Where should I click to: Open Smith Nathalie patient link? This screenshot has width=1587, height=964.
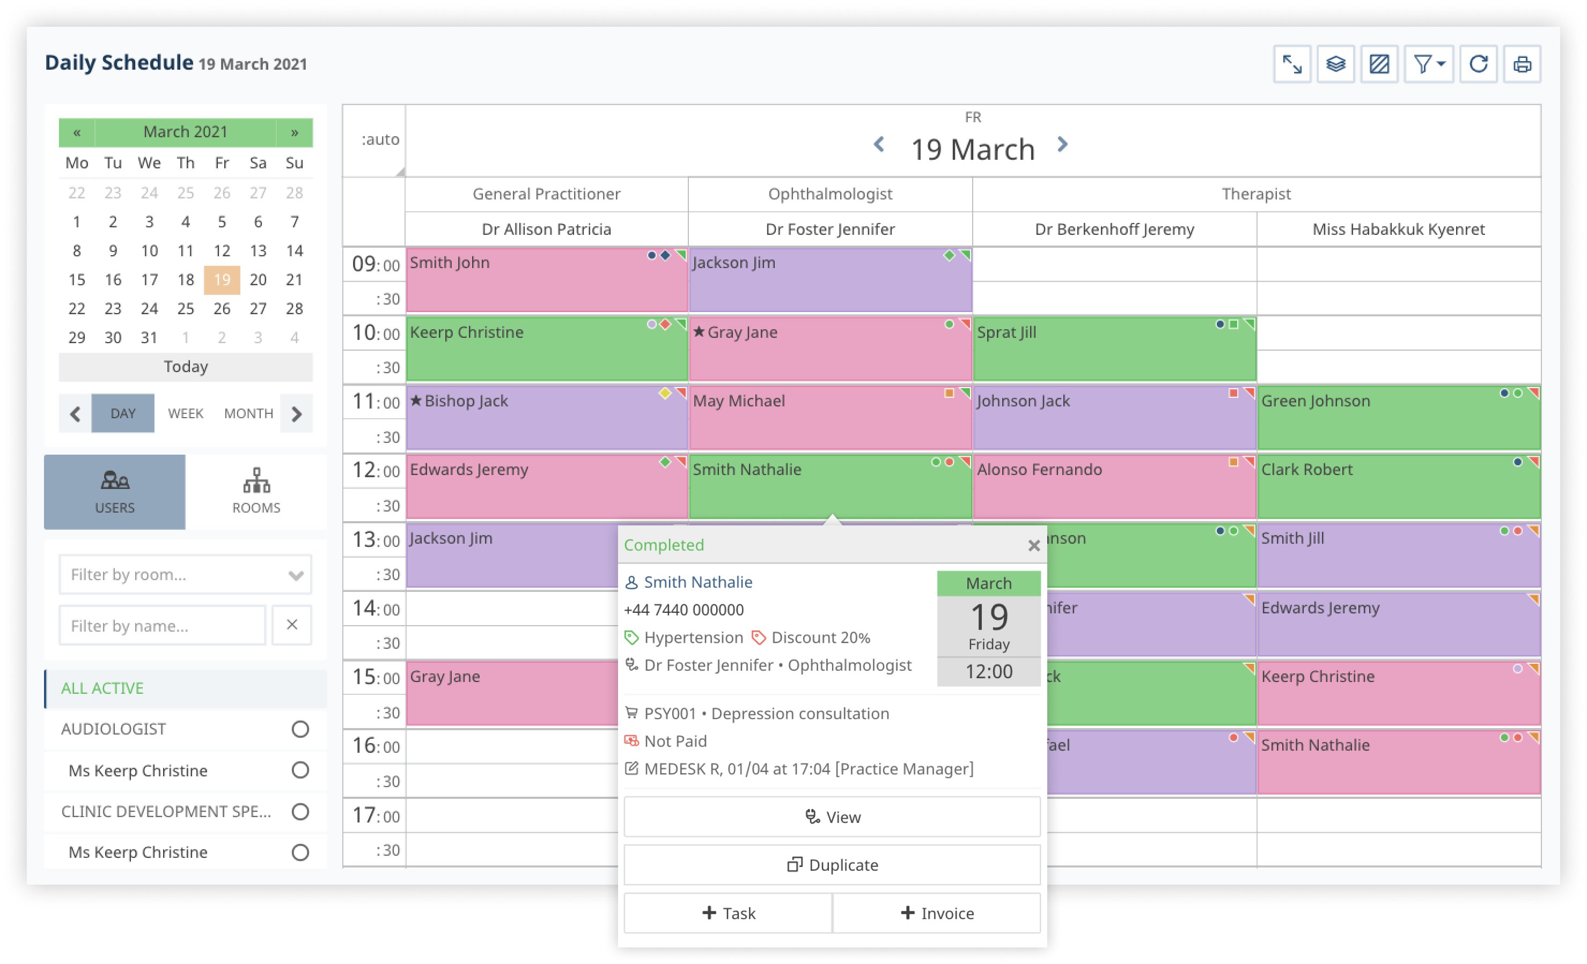coord(698,582)
